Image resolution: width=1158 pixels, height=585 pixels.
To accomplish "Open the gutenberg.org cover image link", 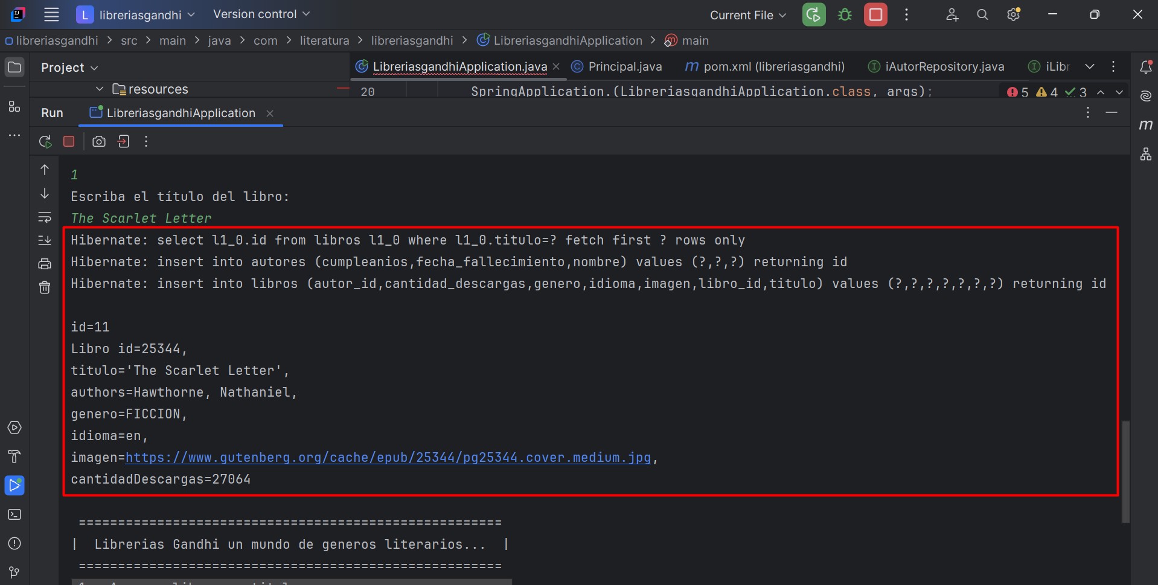I will tap(388, 458).
